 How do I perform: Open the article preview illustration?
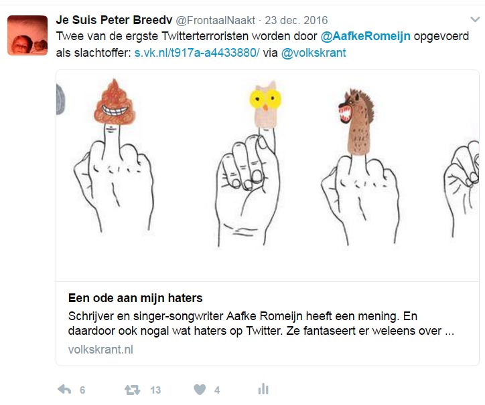pyautogui.click(x=267, y=176)
